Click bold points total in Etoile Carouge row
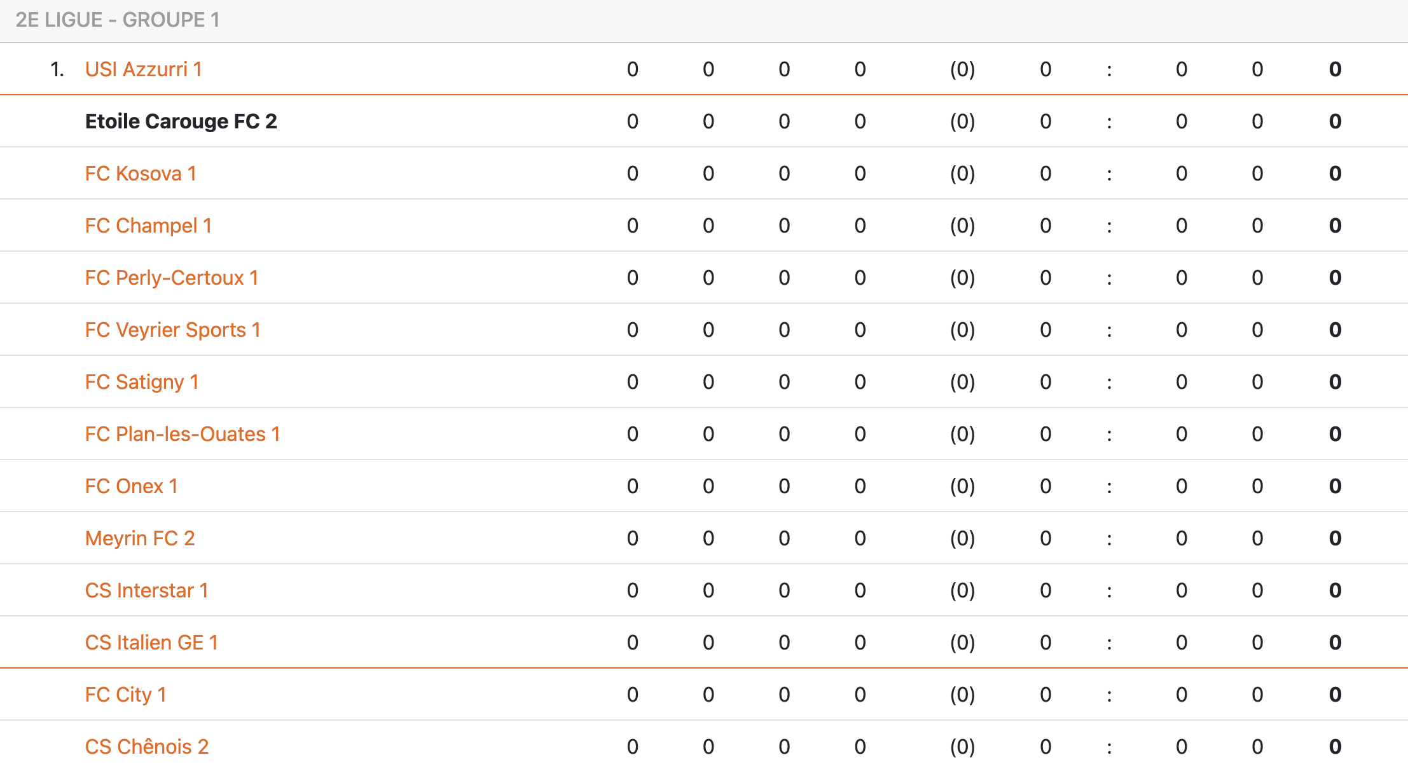 (1335, 121)
